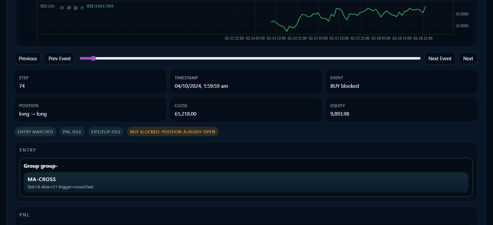Show the RSI indicator via the eye icon
Screen dimensions: 493x225
click(62, 8)
